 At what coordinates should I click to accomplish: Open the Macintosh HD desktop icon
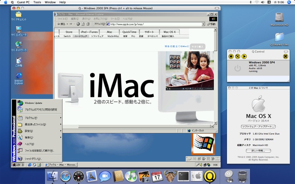pos(279,19)
